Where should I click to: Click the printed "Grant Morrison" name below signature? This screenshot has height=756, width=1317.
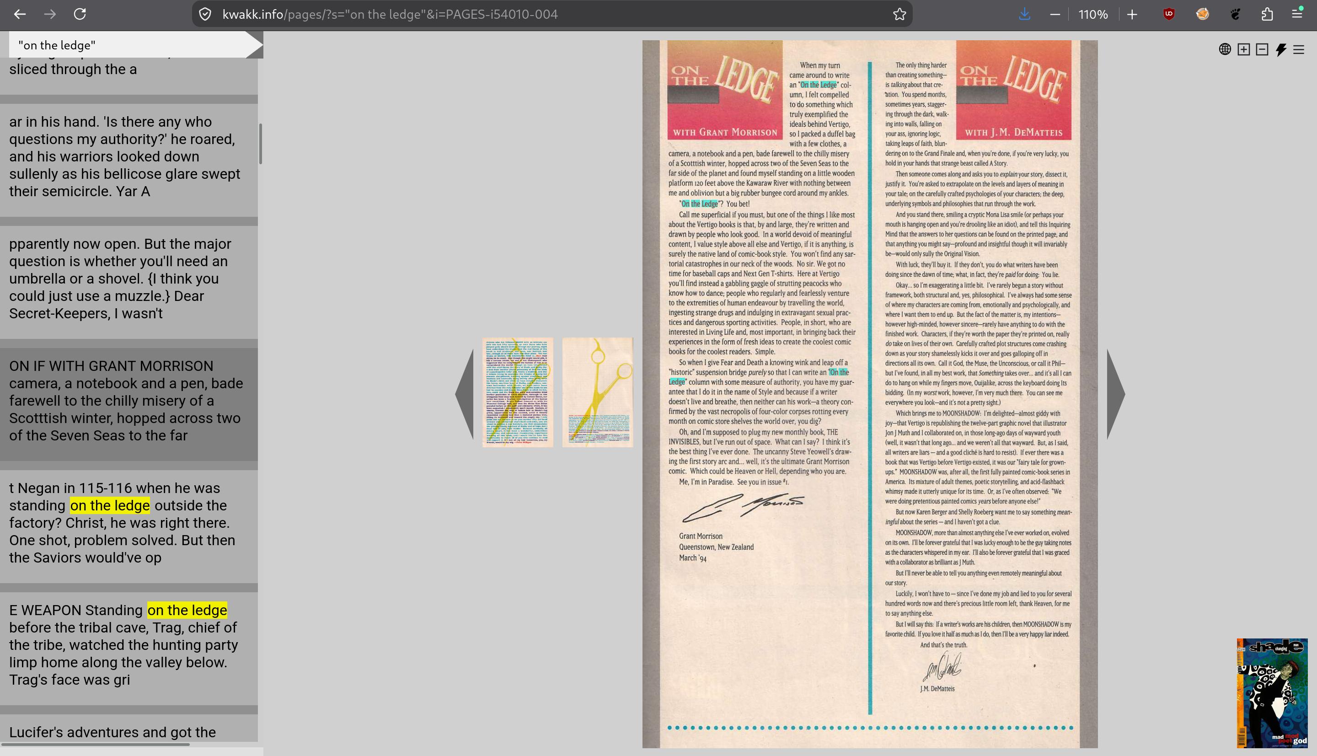701,536
